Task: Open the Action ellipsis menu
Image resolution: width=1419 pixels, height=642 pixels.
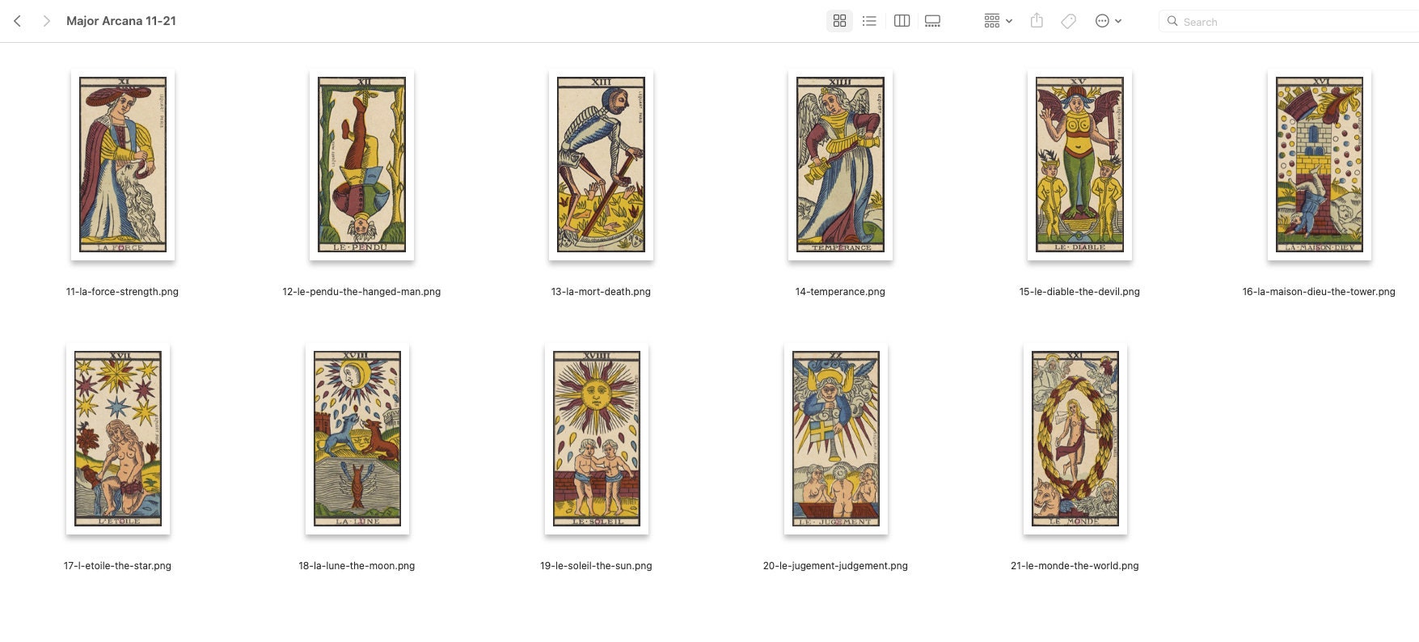Action: tap(1108, 21)
